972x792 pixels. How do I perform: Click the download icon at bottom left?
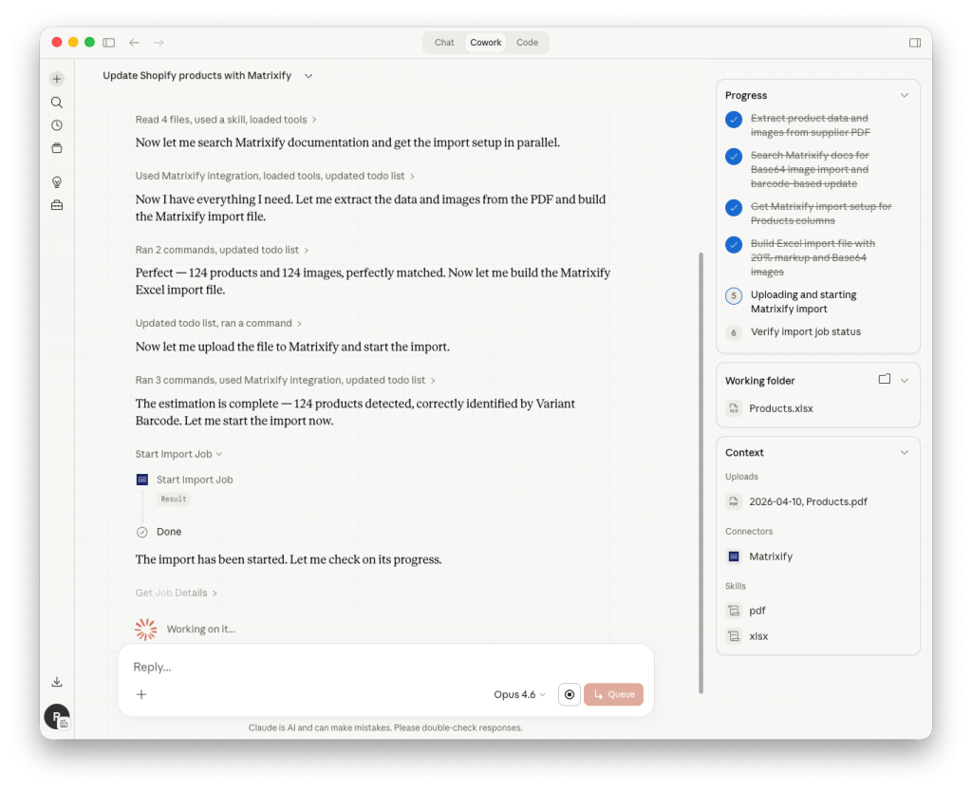[x=57, y=681]
